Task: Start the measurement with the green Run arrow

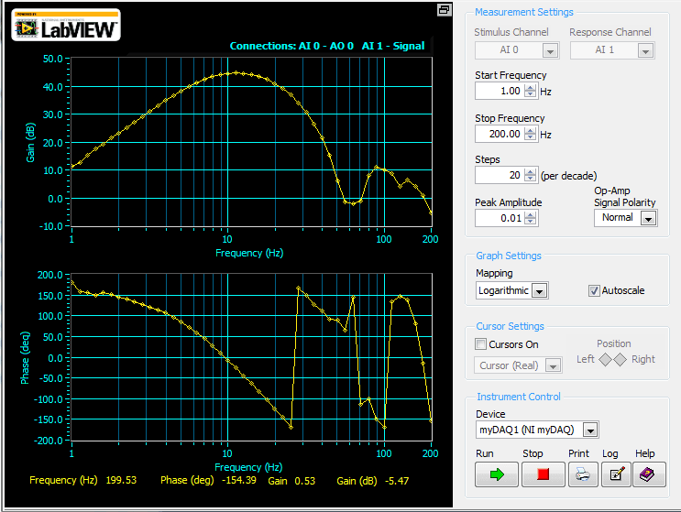Action: [498, 474]
